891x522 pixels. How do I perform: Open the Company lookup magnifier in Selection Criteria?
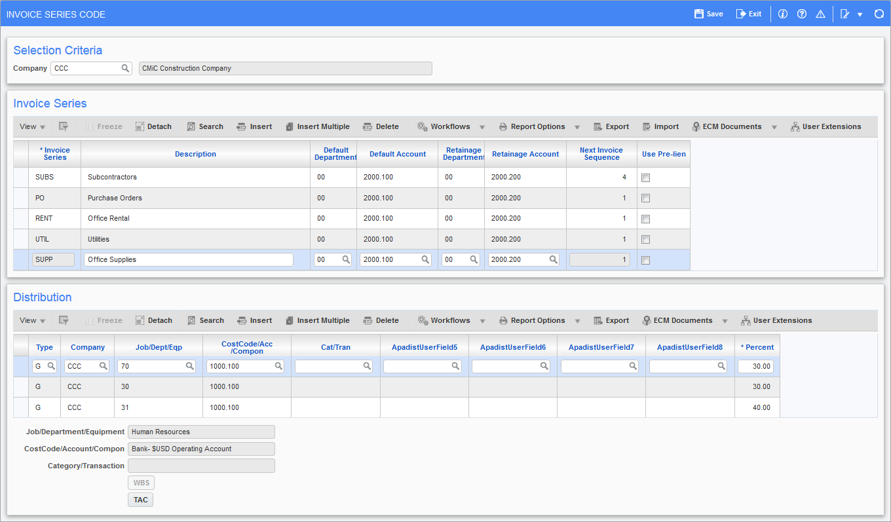[124, 68]
